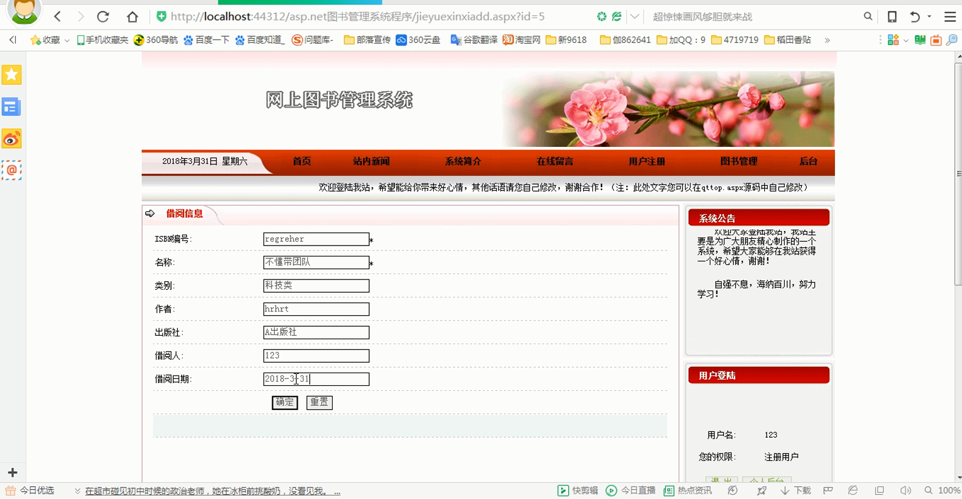
Task: Expand the news ticker chevron in status bar
Action: [77, 491]
